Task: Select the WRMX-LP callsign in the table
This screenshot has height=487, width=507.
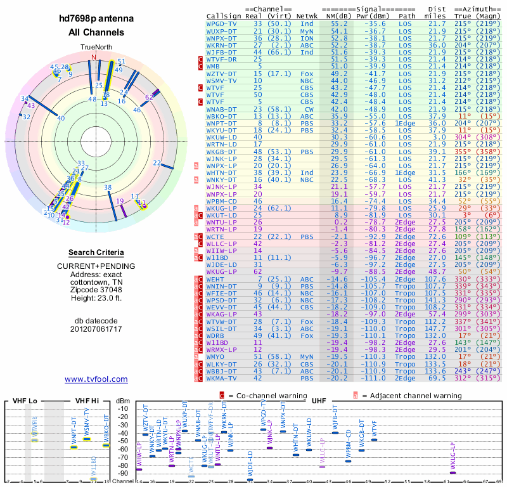Action: (x=221, y=350)
